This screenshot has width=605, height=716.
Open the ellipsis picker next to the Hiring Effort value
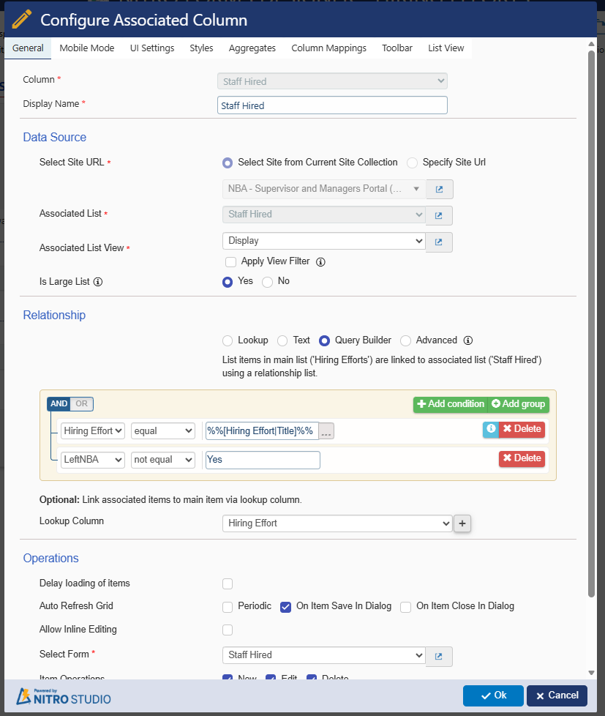point(326,432)
